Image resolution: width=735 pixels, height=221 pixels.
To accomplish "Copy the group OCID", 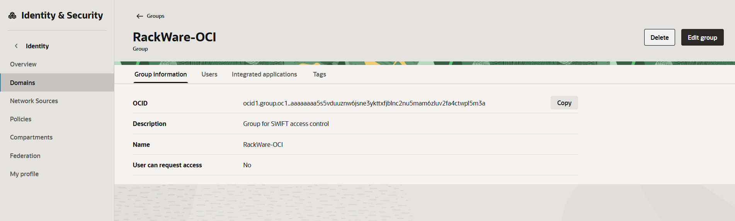I will [x=564, y=103].
